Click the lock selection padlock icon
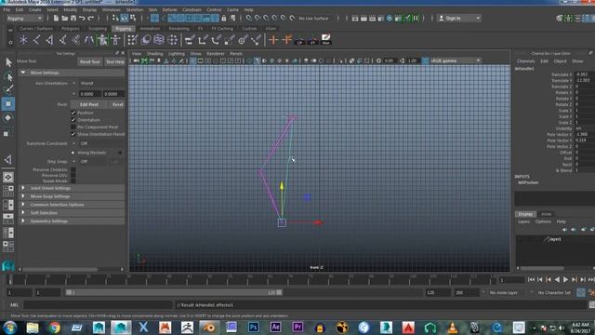 [x=224, y=18]
